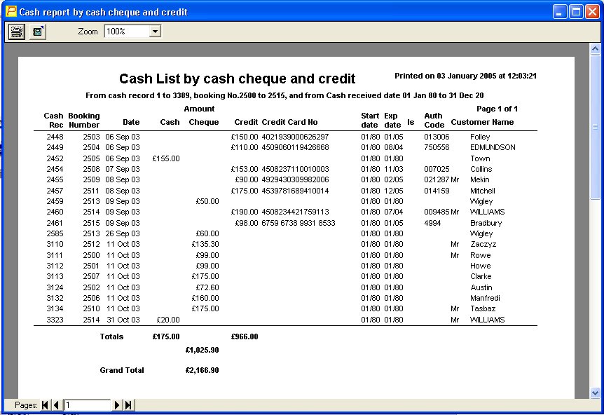Click the export report toolbar icon
The width and height of the screenshot is (604, 415).
(38, 32)
